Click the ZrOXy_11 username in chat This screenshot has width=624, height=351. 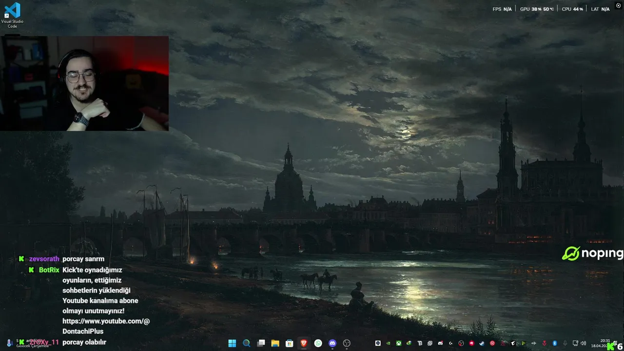click(44, 342)
